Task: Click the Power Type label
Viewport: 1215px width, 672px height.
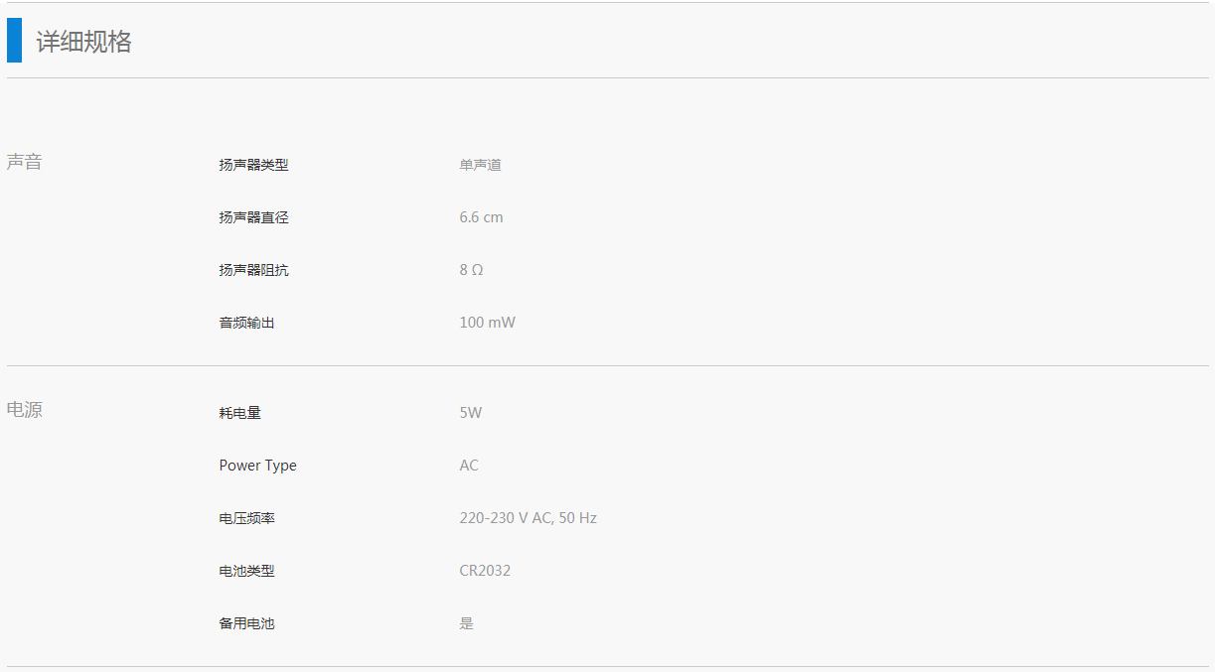Action: pyautogui.click(x=258, y=466)
